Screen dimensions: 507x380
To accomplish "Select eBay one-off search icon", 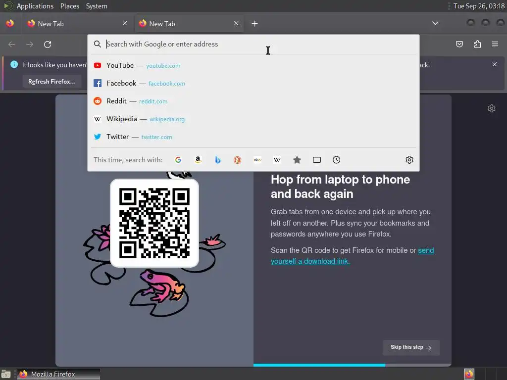I will 257,160.
